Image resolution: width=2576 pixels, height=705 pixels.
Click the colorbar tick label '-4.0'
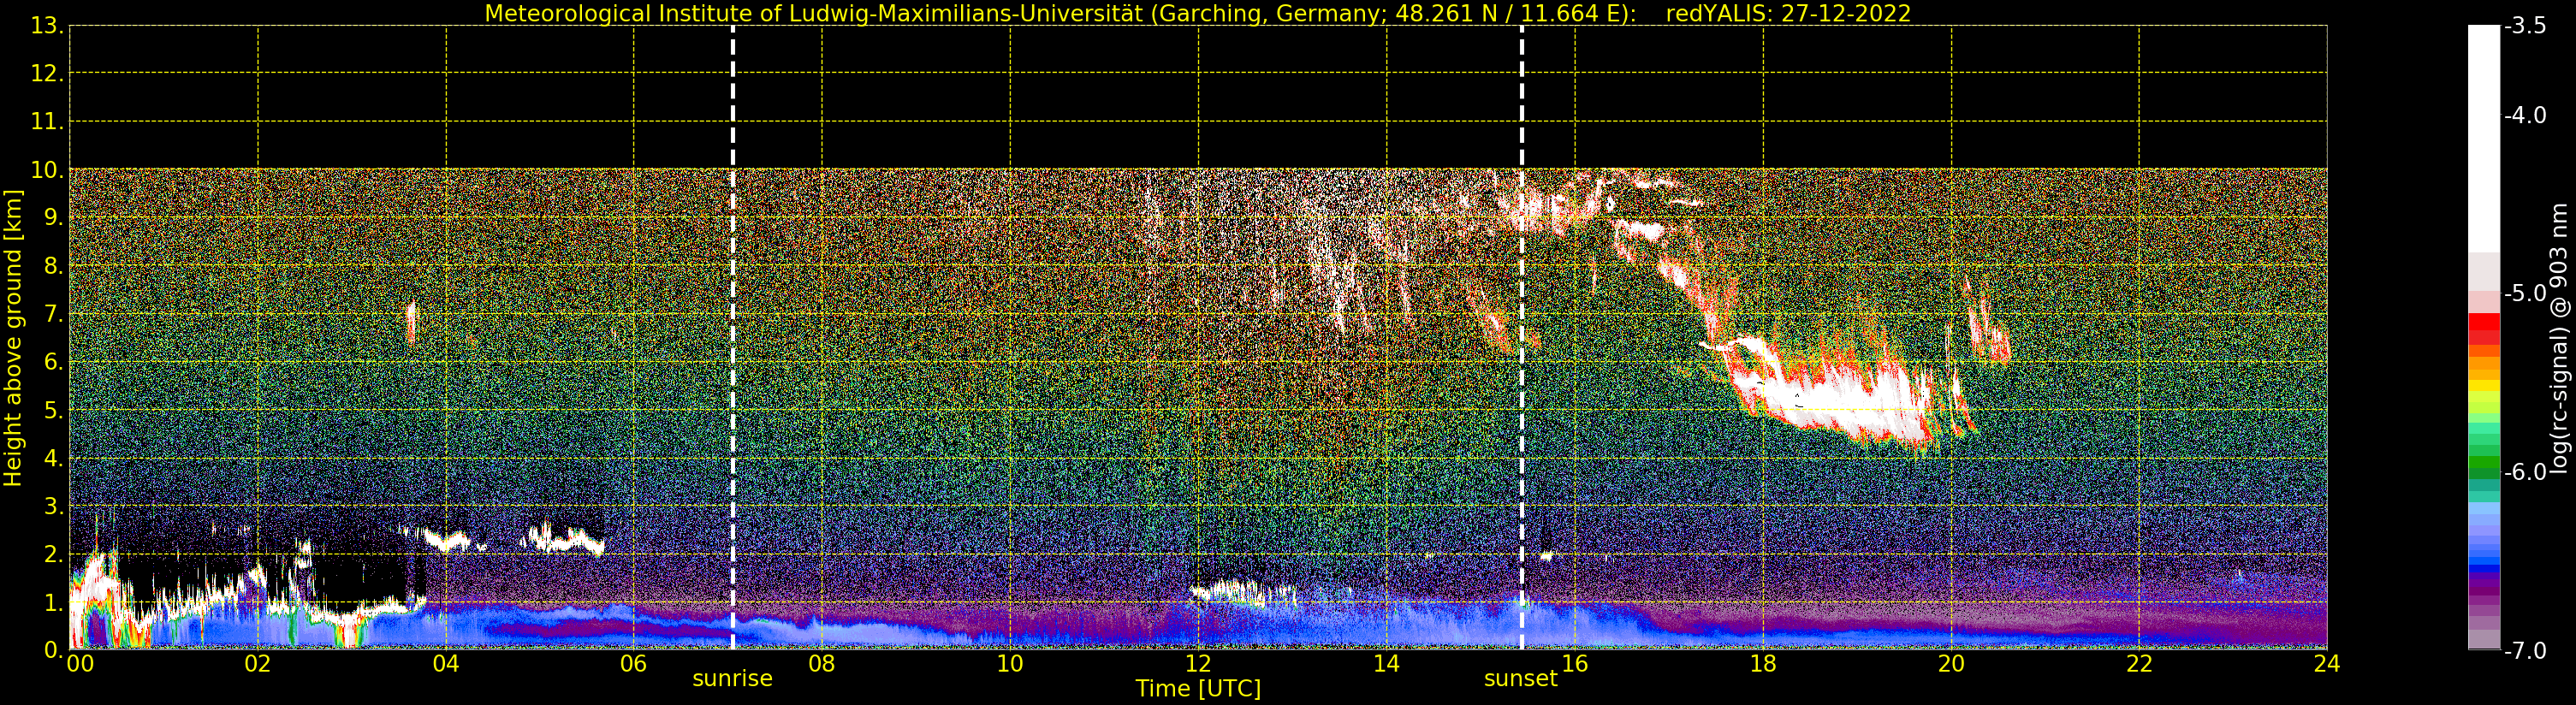click(x=2525, y=116)
